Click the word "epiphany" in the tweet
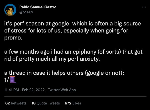This screenshot has height=110, width=150. pyautogui.click(x=84, y=52)
